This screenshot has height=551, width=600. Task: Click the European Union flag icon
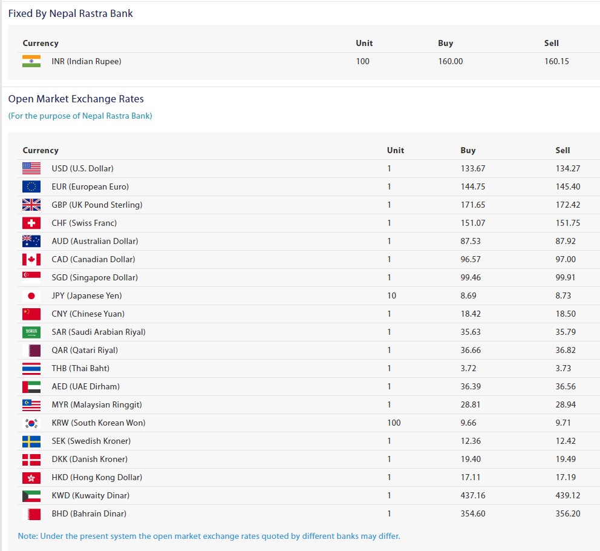pos(31,186)
